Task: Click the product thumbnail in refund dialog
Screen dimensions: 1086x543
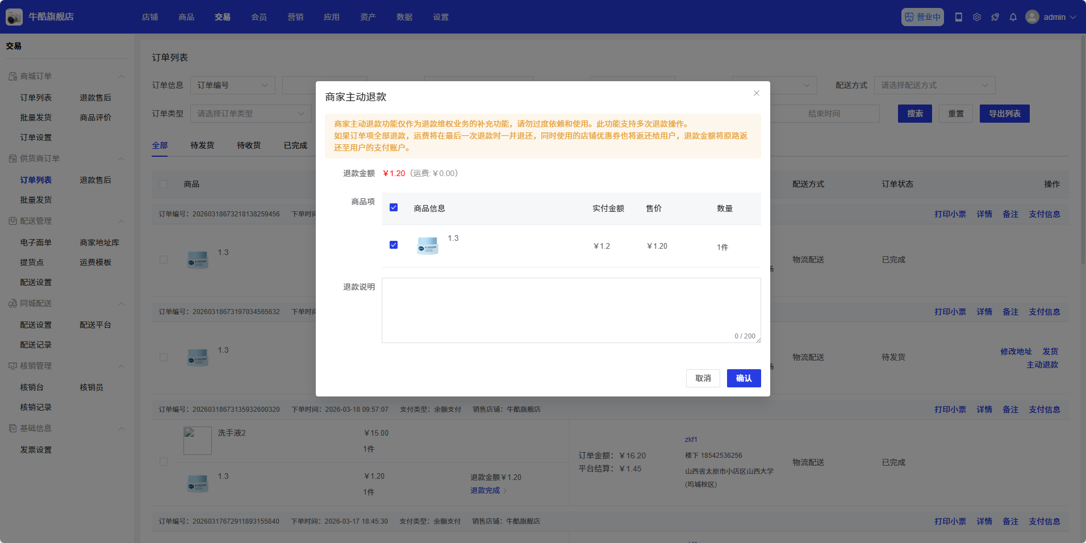Action: click(x=428, y=245)
